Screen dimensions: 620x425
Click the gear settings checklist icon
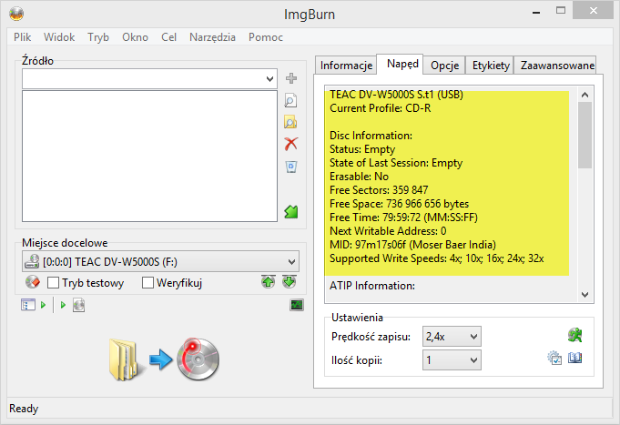[554, 359]
